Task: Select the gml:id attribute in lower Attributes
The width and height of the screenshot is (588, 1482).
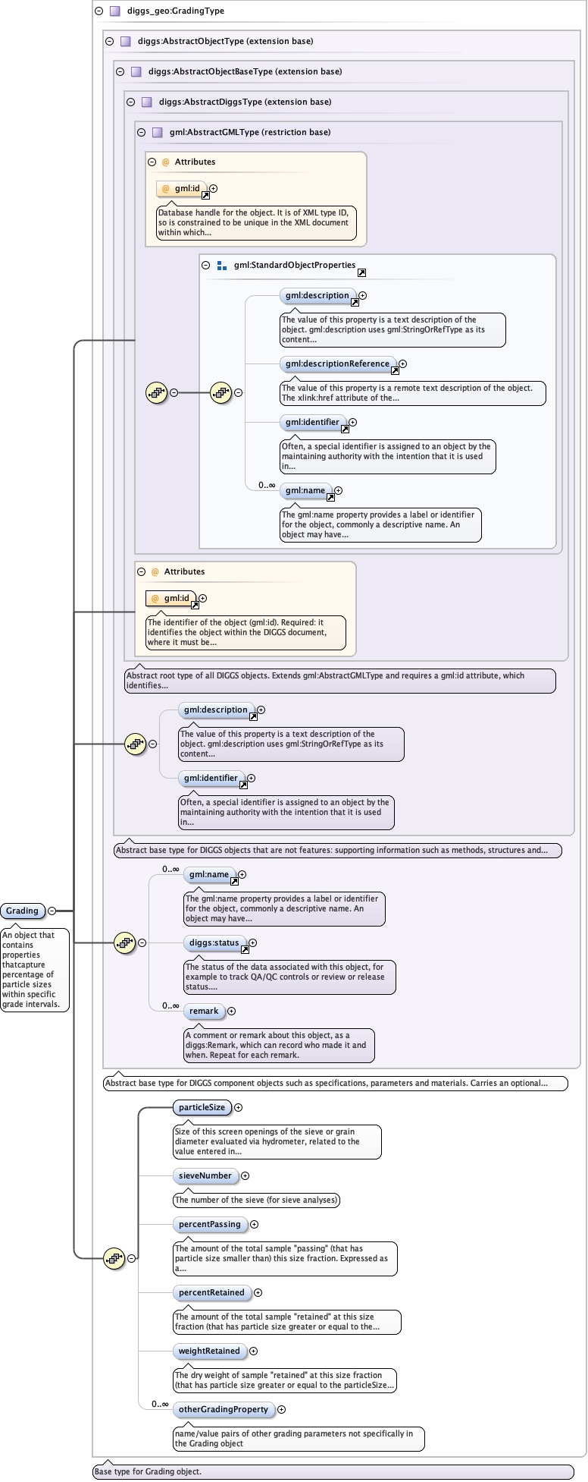Action: click(x=171, y=599)
